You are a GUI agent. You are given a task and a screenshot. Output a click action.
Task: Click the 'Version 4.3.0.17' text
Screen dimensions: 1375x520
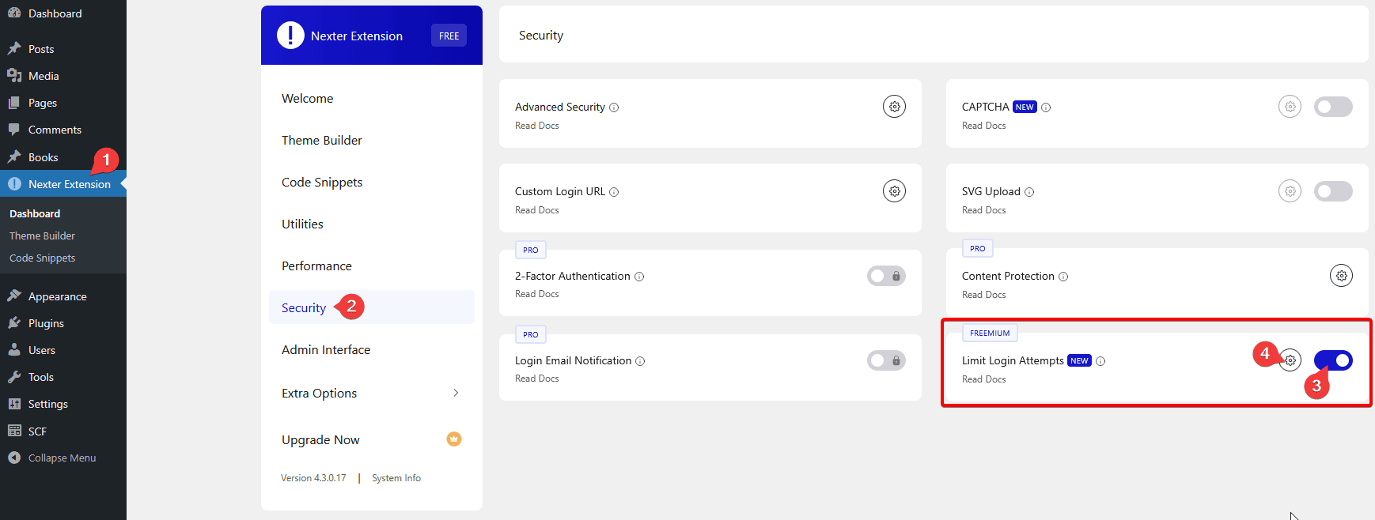[313, 478]
